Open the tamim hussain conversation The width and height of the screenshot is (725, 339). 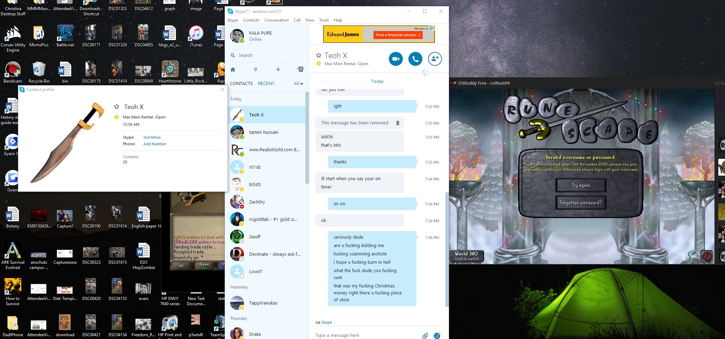[267, 132]
